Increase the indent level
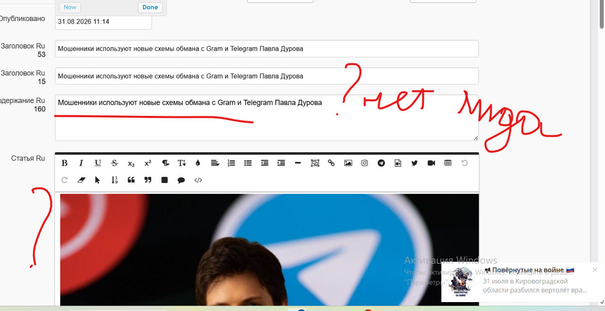This screenshot has height=311, width=605. coord(281,163)
